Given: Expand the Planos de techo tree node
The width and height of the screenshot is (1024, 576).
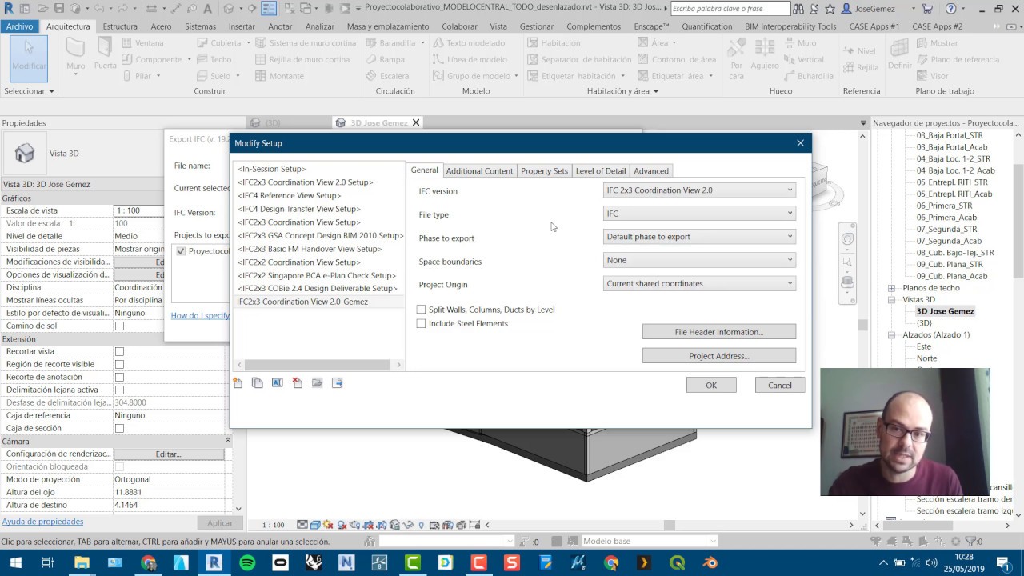Looking at the screenshot, I should click(891, 288).
